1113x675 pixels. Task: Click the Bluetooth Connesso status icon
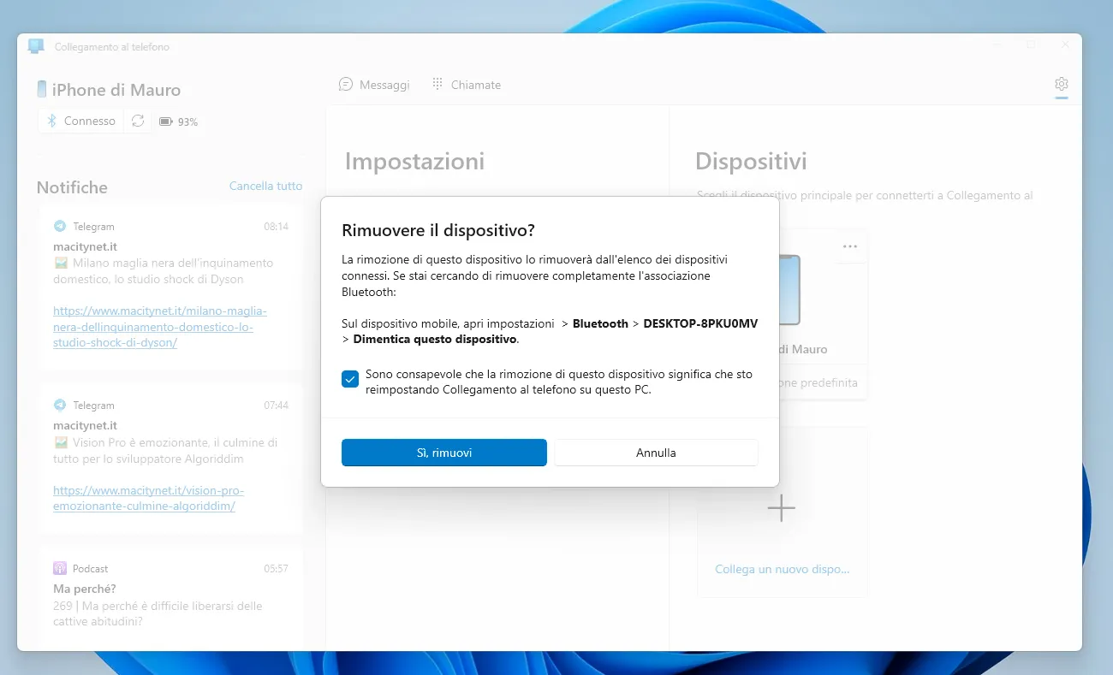click(51, 121)
